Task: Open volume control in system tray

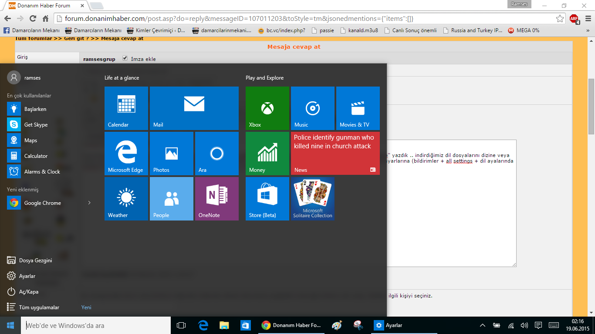Action: (524, 325)
